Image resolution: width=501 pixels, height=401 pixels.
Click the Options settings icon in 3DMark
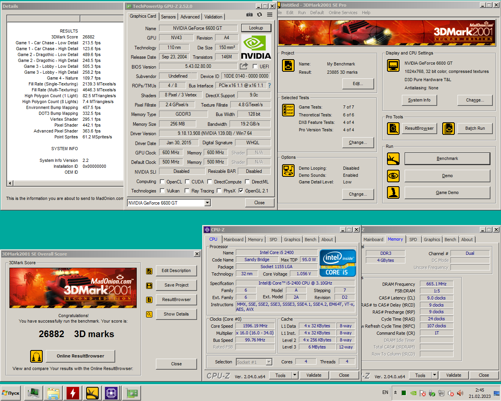coord(288,171)
